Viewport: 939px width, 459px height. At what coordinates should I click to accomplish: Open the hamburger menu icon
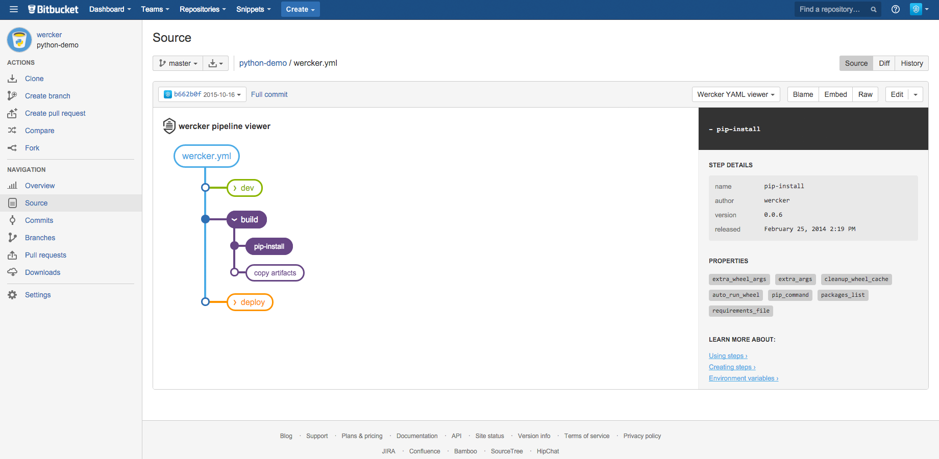[14, 9]
